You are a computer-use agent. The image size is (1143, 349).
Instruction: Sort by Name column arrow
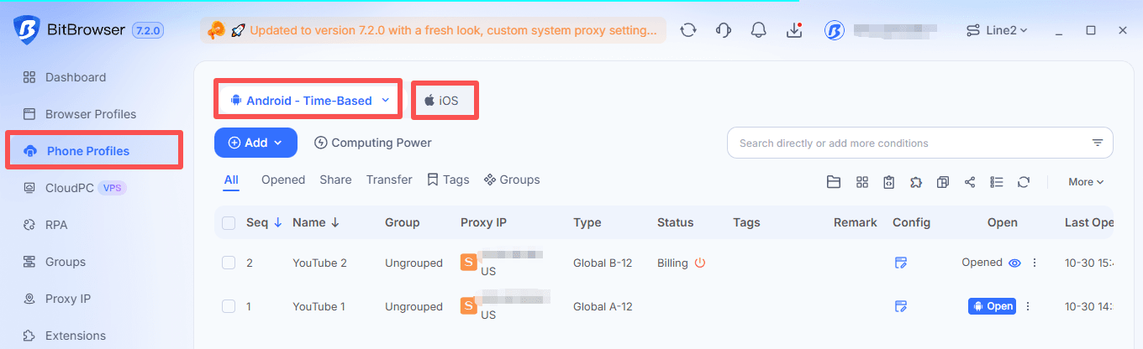335,222
